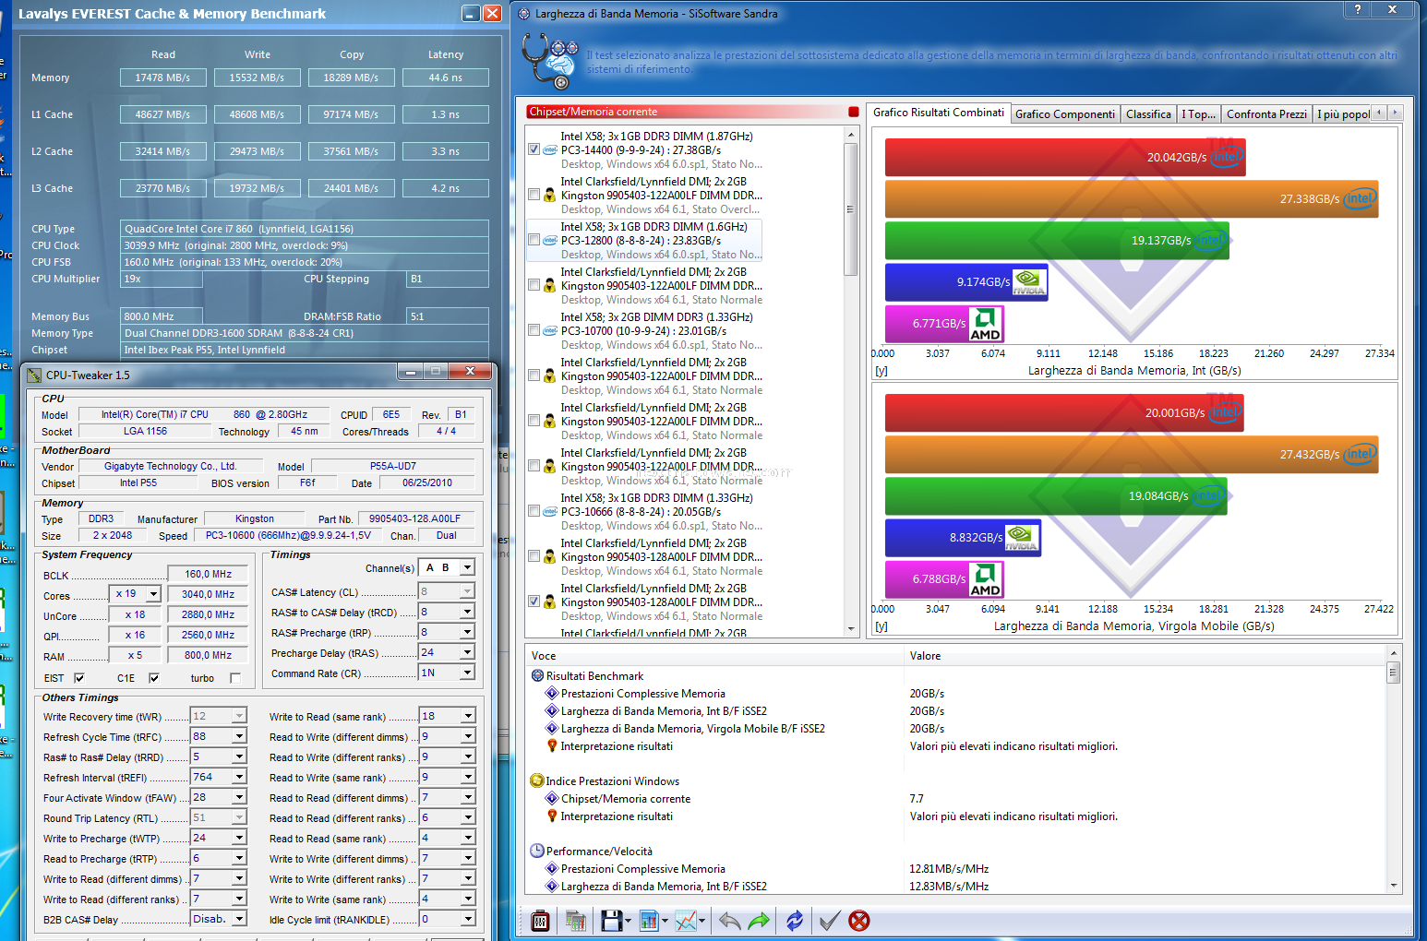The height and width of the screenshot is (941, 1427).
Task: Click the gray checkmark OK icon in Sandra
Action: (829, 920)
